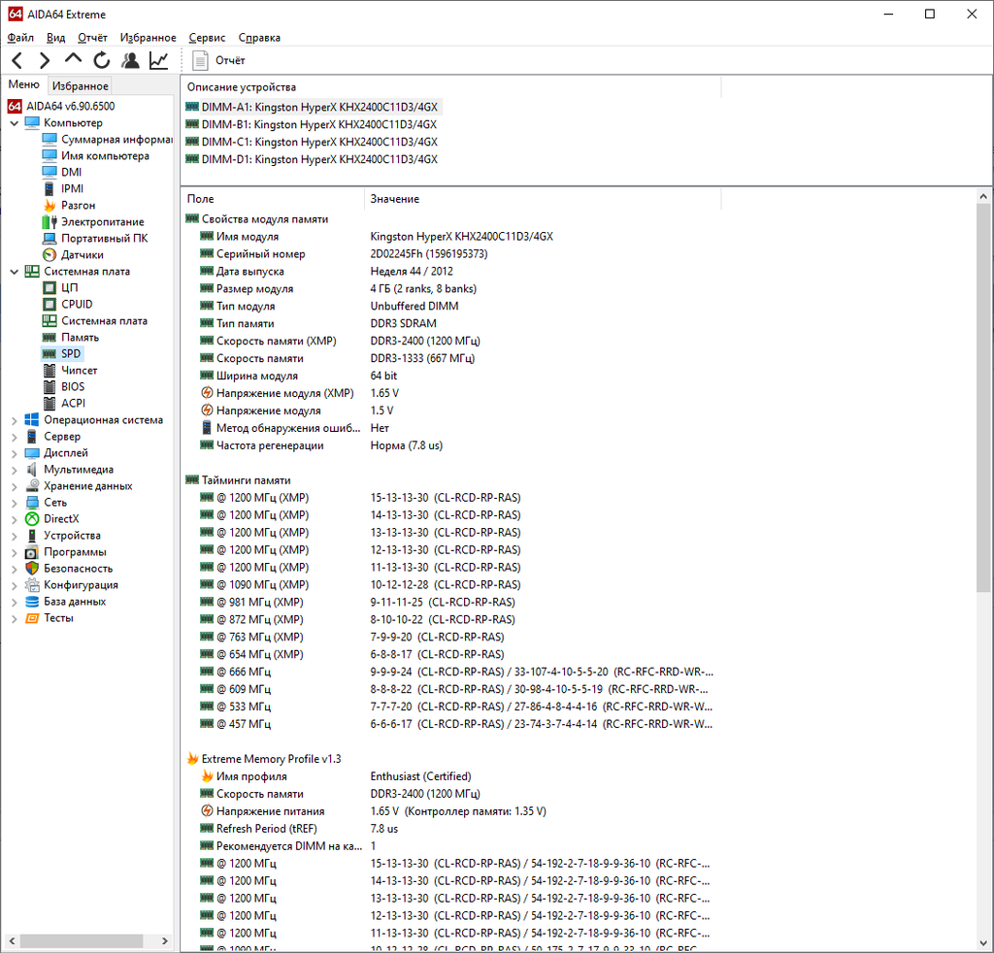This screenshot has height=953, width=994.
Task: Switch to the Избранное sidebar tab
Action: click(x=80, y=85)
